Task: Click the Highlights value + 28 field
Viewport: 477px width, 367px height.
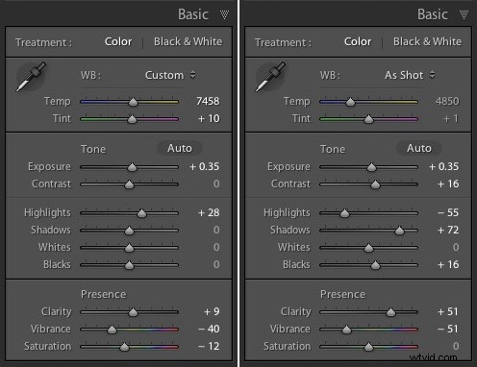Action: 209,212
